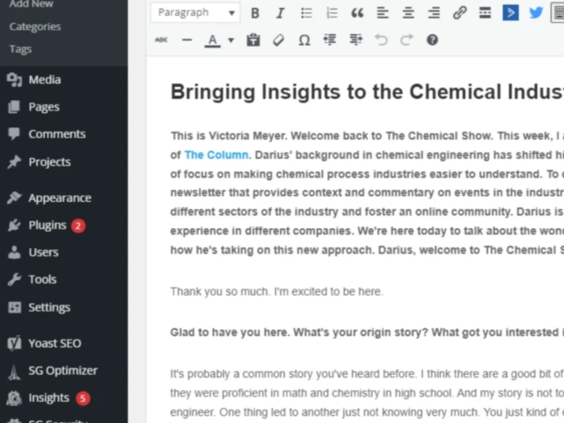Open Tags submenu item

click(20, 49)
